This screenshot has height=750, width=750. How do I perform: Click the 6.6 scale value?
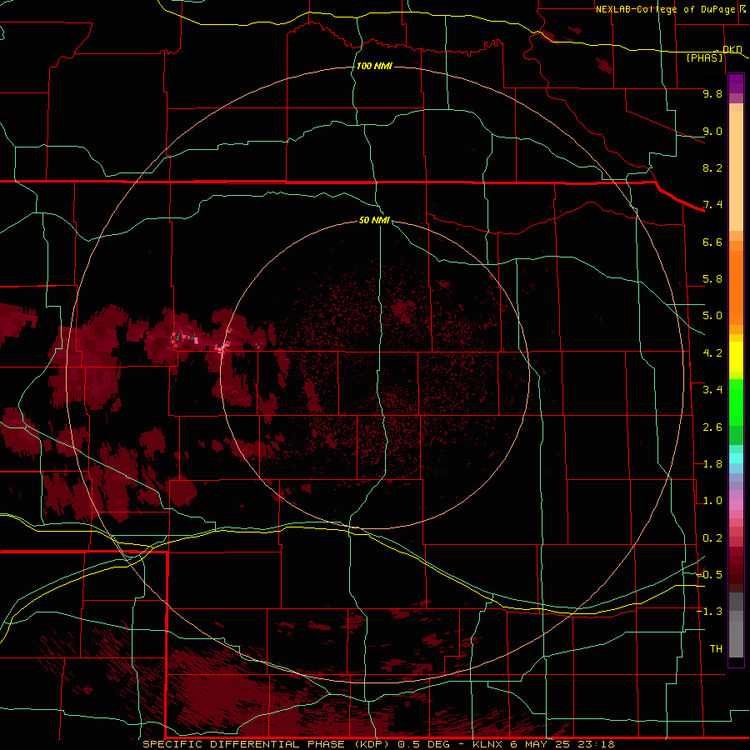pyautogui.click(x=712, y=242)
